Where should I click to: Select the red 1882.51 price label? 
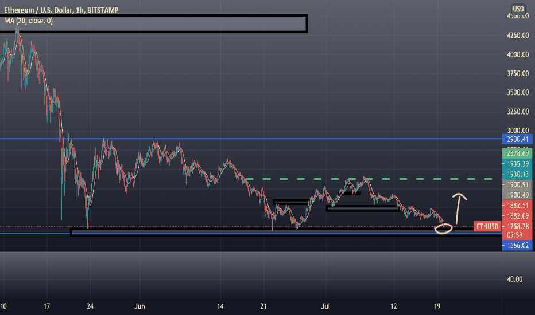click(x=517, y=206)
